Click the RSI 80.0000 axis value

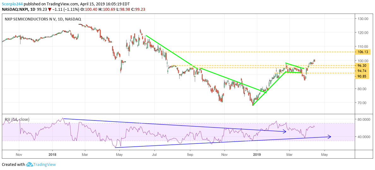(364, 119)
